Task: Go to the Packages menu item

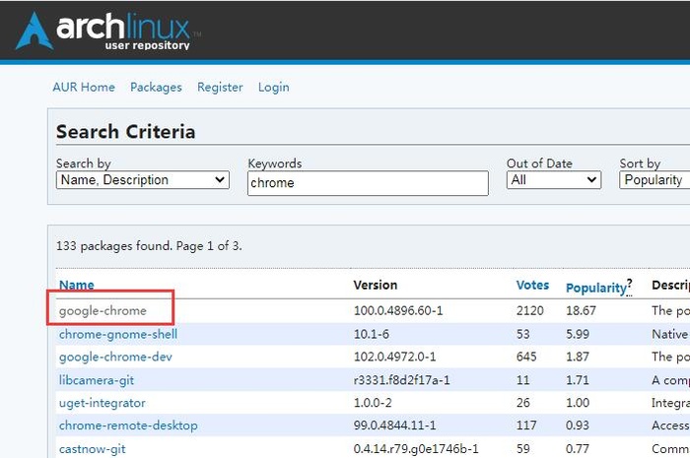Action: [156, 87]
